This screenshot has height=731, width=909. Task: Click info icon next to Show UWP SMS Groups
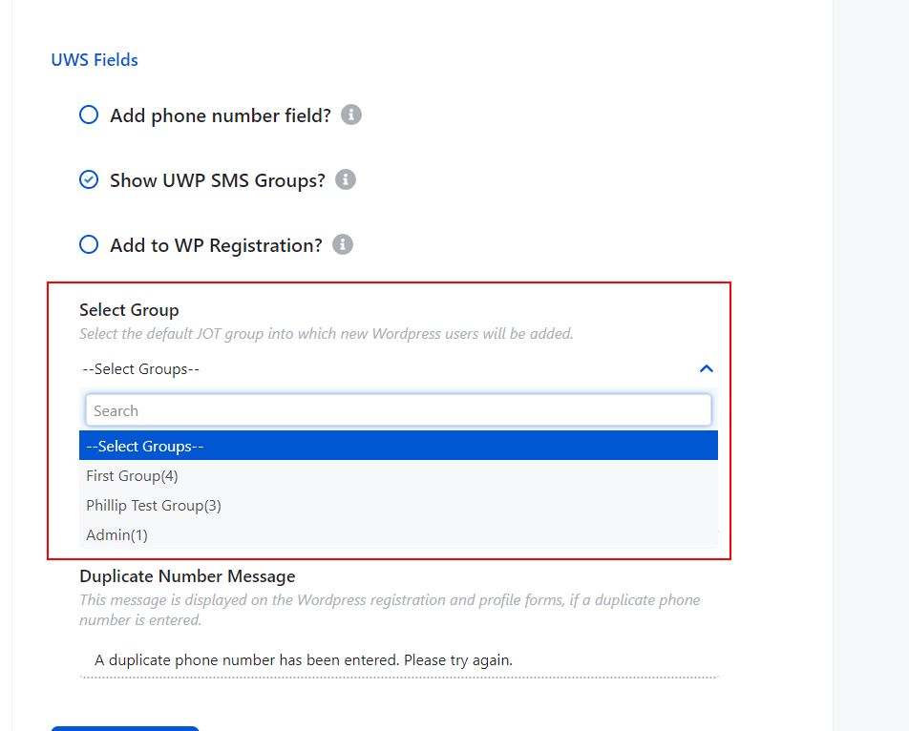click(346, 179)
